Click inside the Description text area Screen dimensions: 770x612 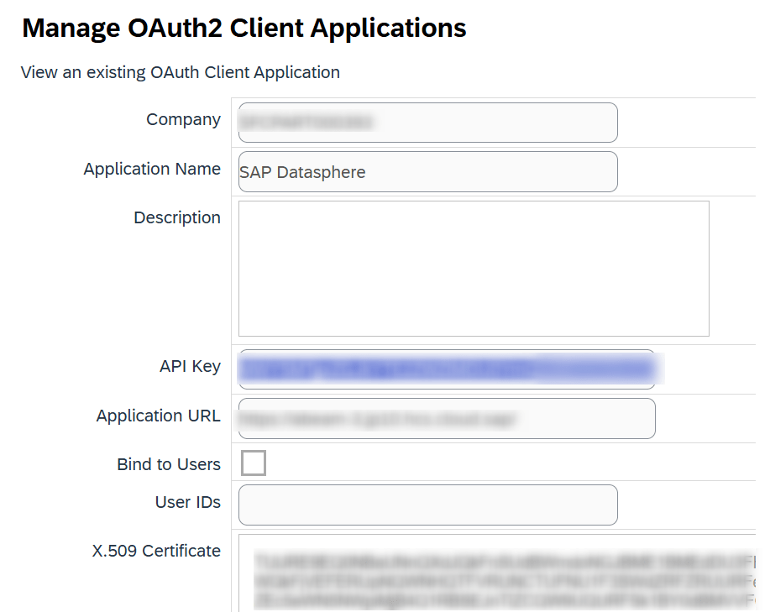click(474, 269)
